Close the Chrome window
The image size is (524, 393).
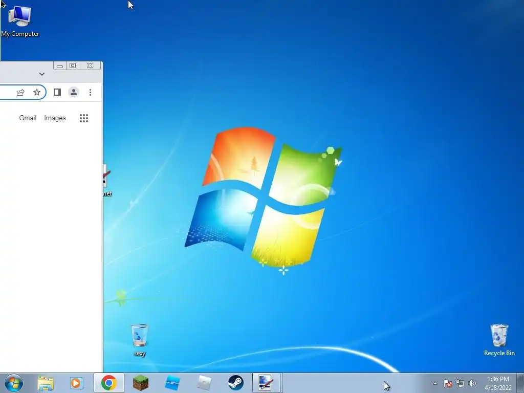point(90,66)
